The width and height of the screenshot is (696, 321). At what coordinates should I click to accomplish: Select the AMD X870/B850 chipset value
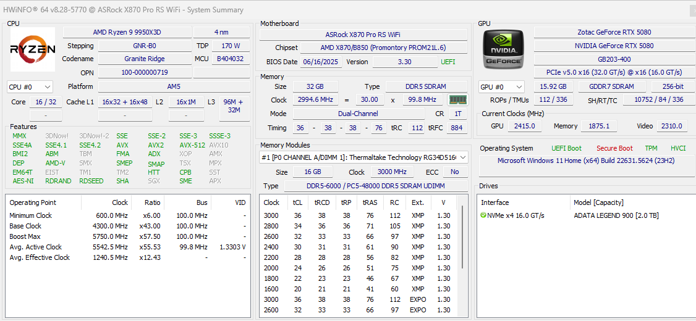point(383,48)
